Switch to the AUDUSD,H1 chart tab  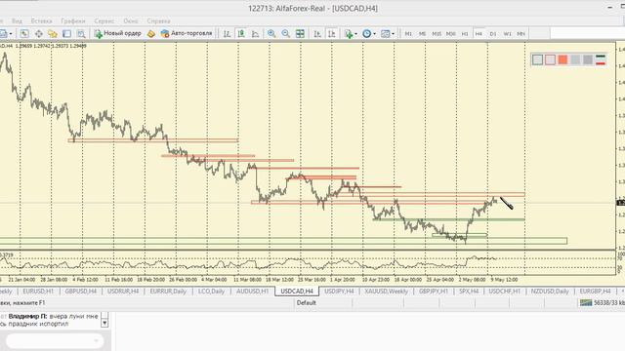click(x=253, y=292)
